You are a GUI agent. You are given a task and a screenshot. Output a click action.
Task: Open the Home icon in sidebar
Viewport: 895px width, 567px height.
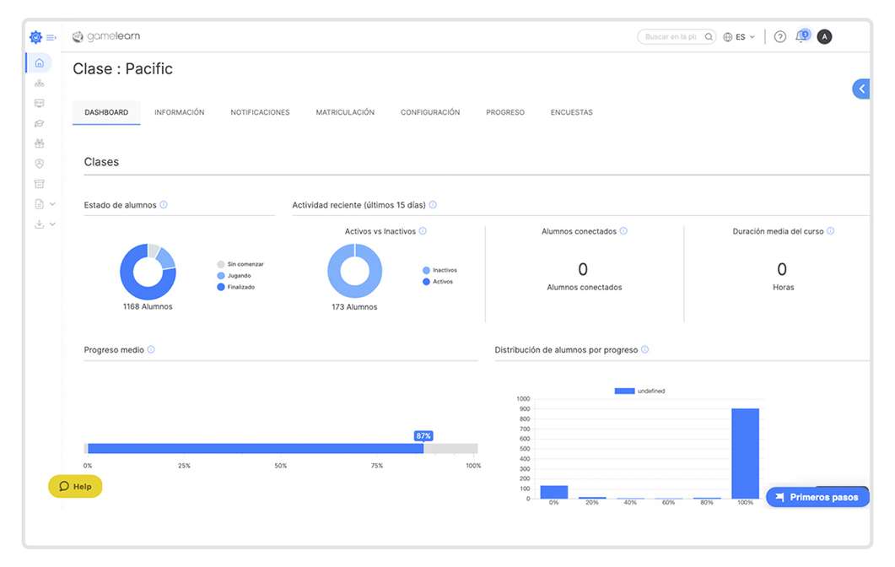click(x=40, y=62)
